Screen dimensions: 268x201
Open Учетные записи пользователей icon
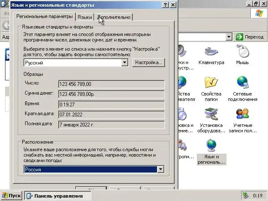(242, 121)
